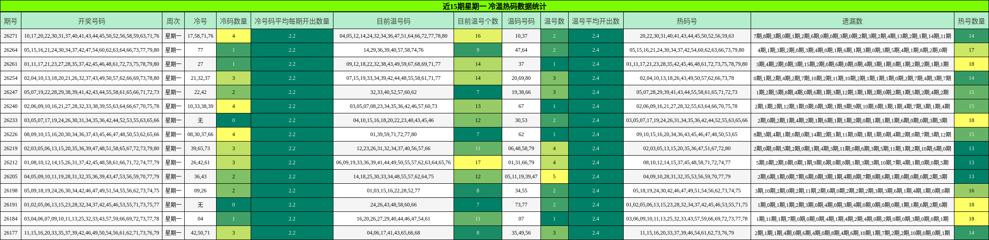Select period number 26205
Viewport: 989px width, 240px height.
10,176
